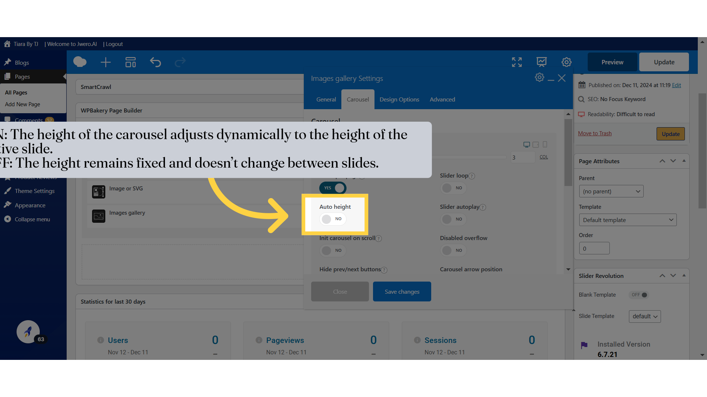The height and width of the screenshot is (397, 707).
Task: Open the Templates layout icon
Action: [x=130, y=62]
